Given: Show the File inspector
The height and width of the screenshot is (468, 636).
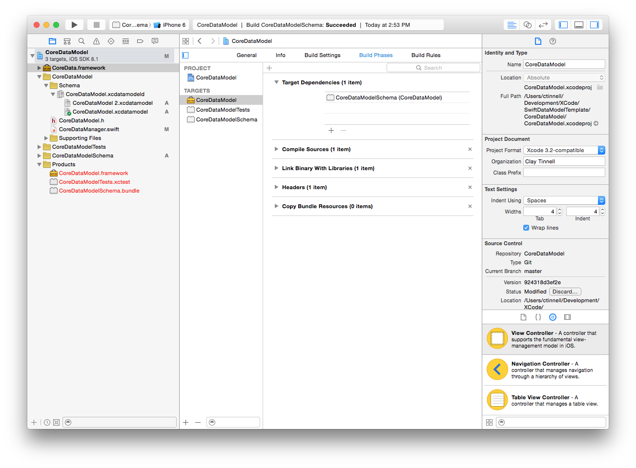Looking at the screenshot, I should tap(538, 41).
